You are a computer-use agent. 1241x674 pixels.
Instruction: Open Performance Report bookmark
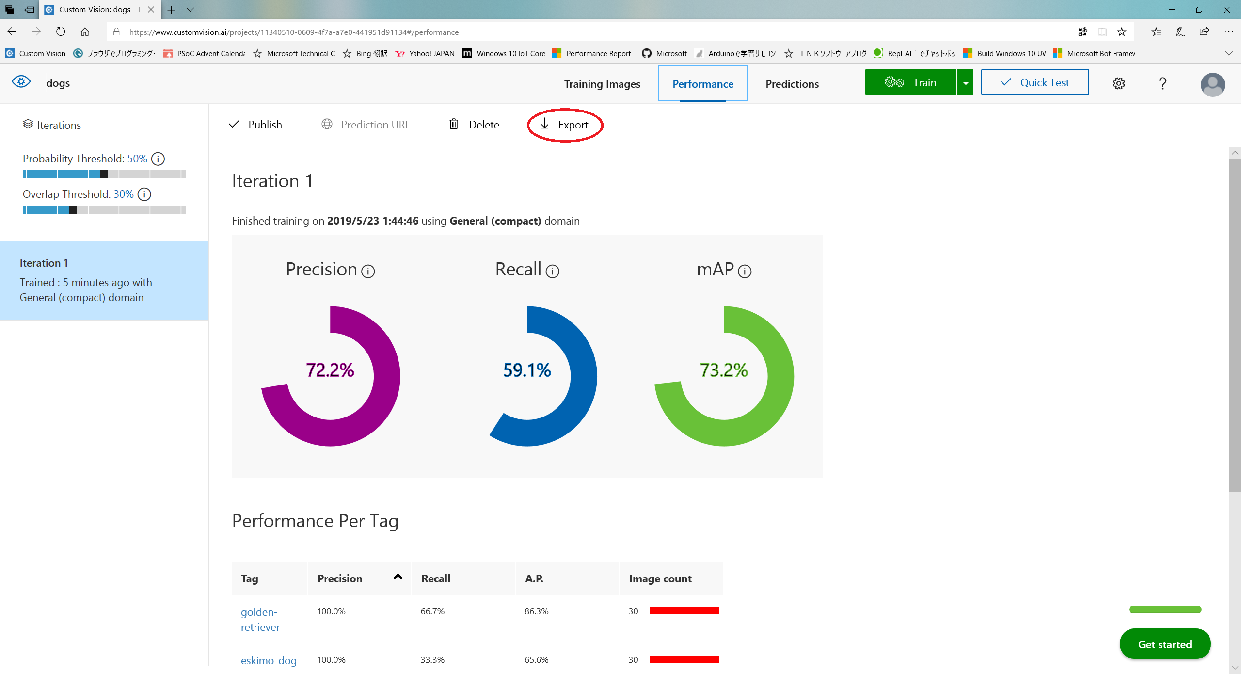coord(592,53)
